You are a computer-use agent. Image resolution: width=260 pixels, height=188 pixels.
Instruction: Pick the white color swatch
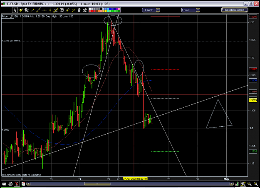[x=90, y=9]
